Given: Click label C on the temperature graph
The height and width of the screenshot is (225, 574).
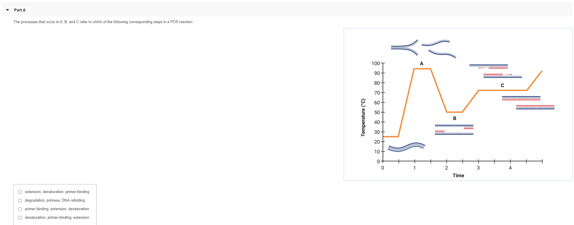Looking at the screenshot, I should click(502, 85).
